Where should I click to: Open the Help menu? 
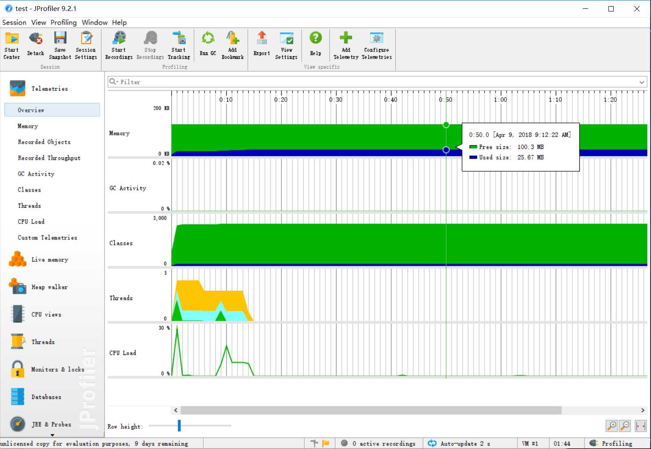click(119, 22)
